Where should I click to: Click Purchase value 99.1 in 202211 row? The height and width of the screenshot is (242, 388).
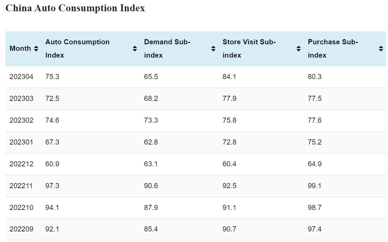[x=314, y=186]
